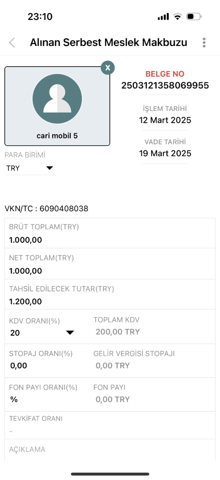Select the KDV rate value 20
This screenshot has height=480, width=220.
[15, 333]
